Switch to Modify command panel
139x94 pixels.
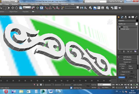click(x=122, y=17)
